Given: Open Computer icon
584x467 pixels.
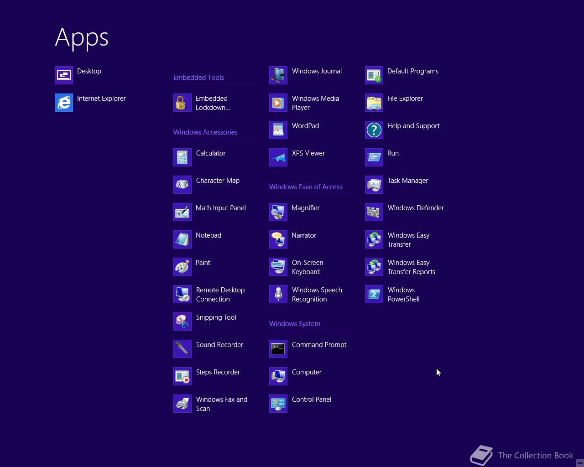Looking at the screenshot, I should tap(278, 376).
